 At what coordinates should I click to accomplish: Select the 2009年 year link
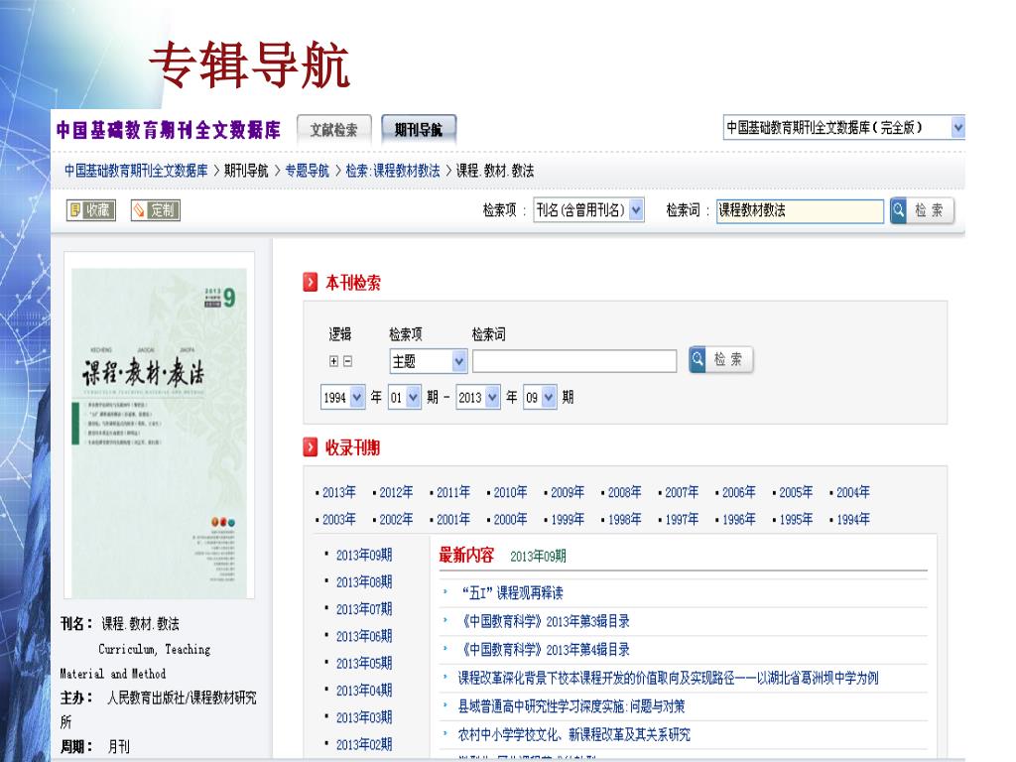567,492
